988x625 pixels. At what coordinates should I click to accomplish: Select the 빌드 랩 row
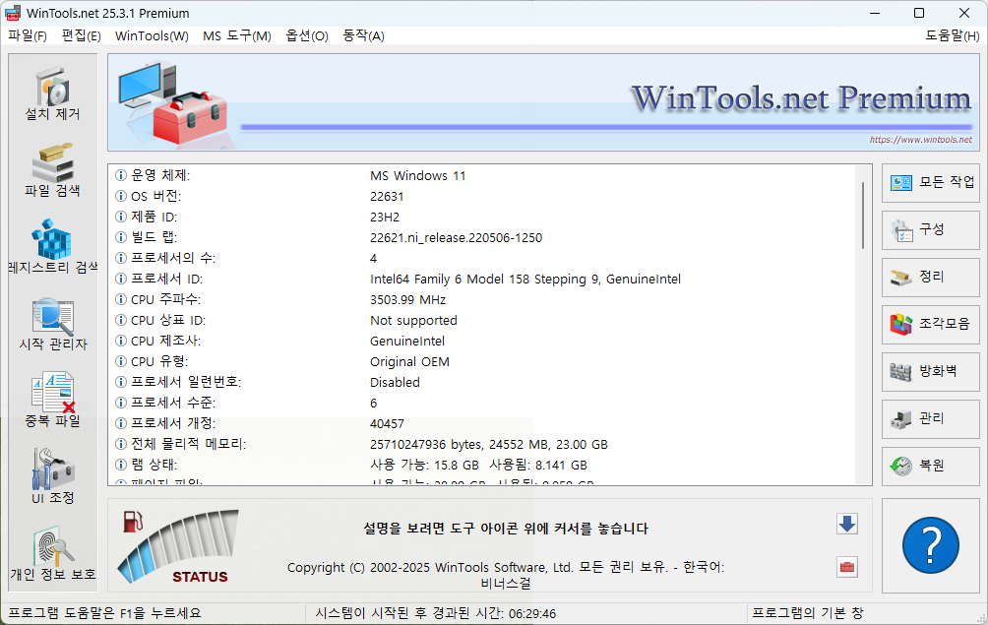[x=481, y=237]
